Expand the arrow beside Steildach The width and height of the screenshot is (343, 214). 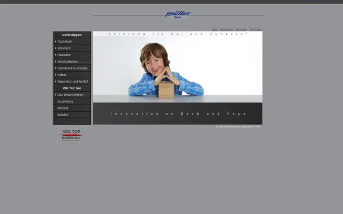click(x=55, y=48)
